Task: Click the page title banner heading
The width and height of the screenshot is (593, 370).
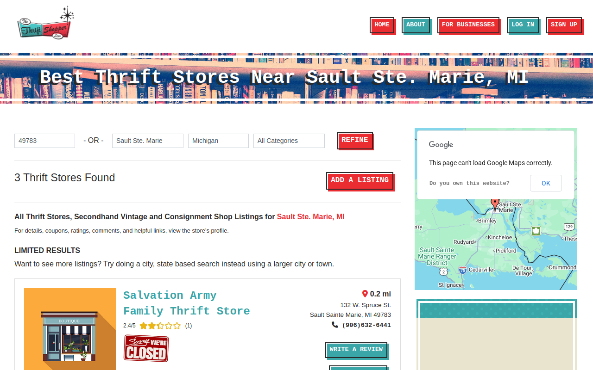Action: (x=284, y=78)
